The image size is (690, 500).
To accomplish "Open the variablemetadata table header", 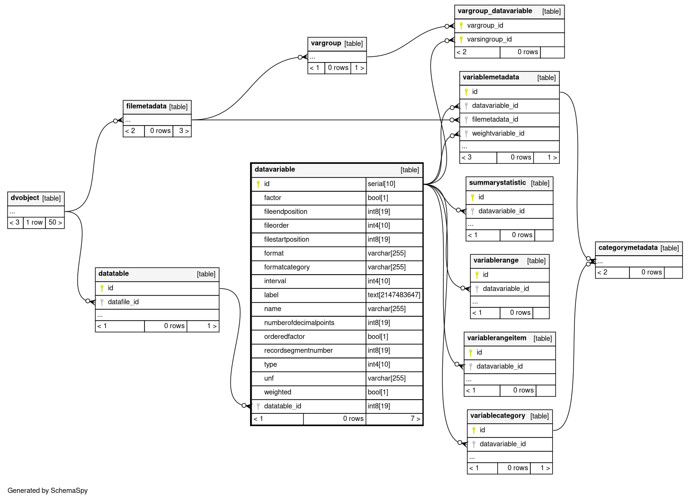I will coord(491,77).
